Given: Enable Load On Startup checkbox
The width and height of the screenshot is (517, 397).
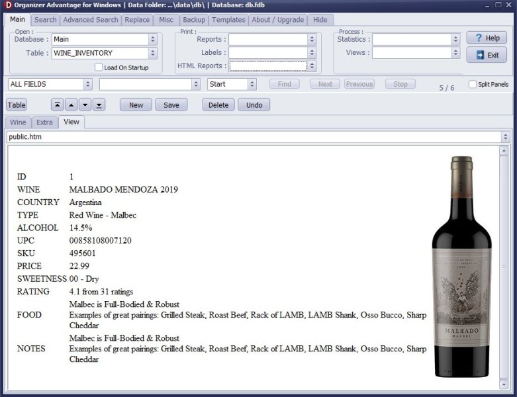Looking at the screenshot, I should [x=98, y=67].
